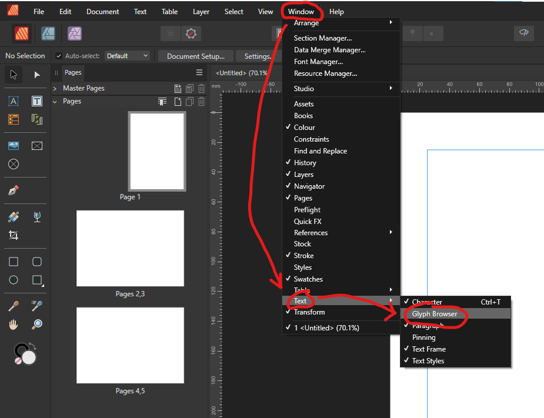Choose Glyph Browser from the Text submenu
This screenshot has width=544, height=418.
pos(435,313)
